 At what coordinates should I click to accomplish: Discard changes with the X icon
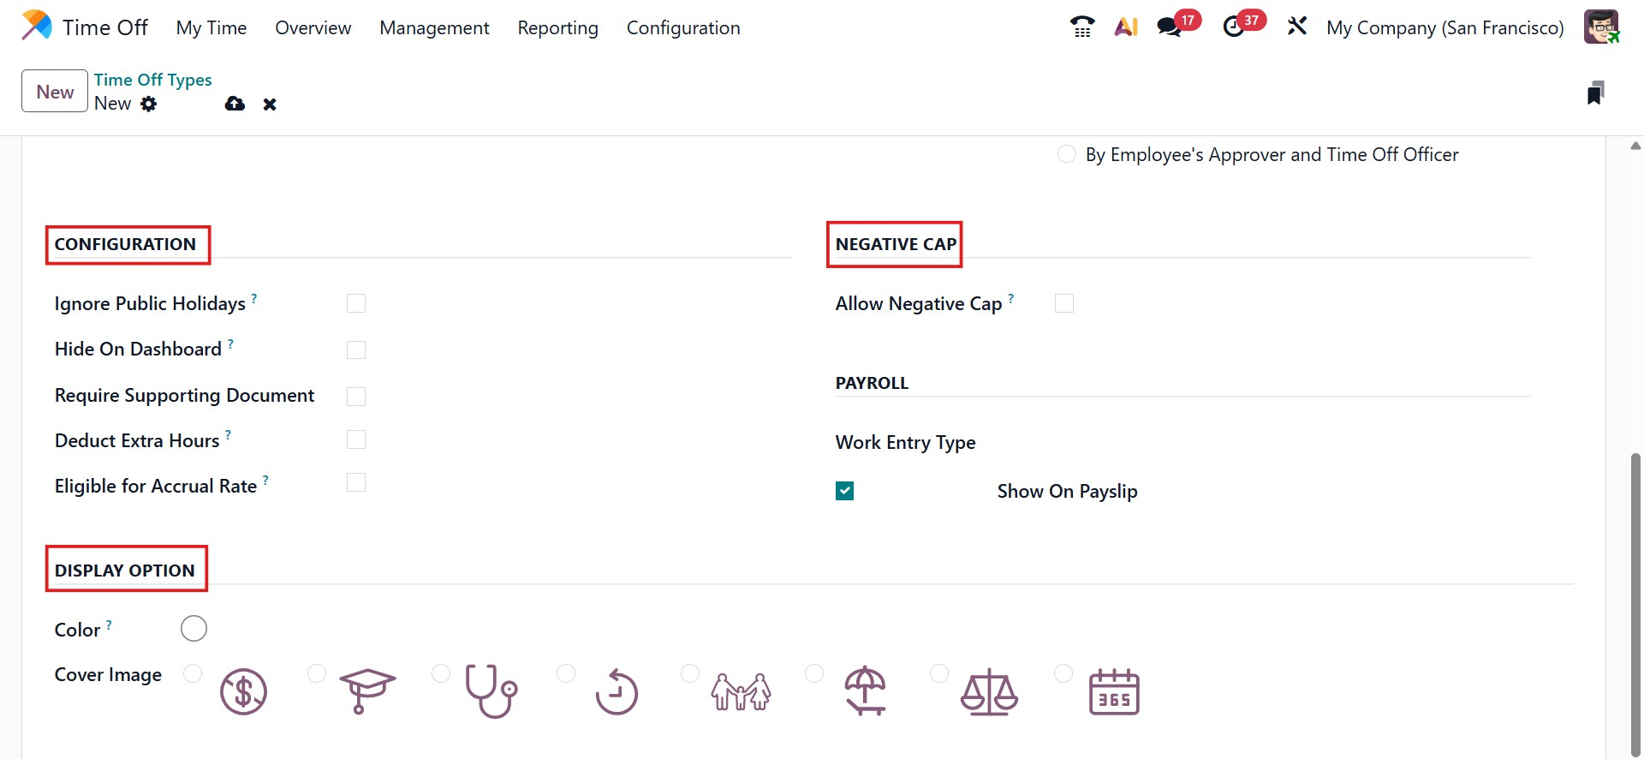coord(270,105)
